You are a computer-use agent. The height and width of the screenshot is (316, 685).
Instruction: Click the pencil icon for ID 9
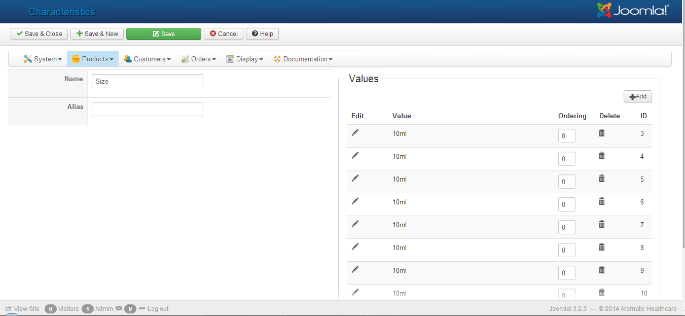355,269
